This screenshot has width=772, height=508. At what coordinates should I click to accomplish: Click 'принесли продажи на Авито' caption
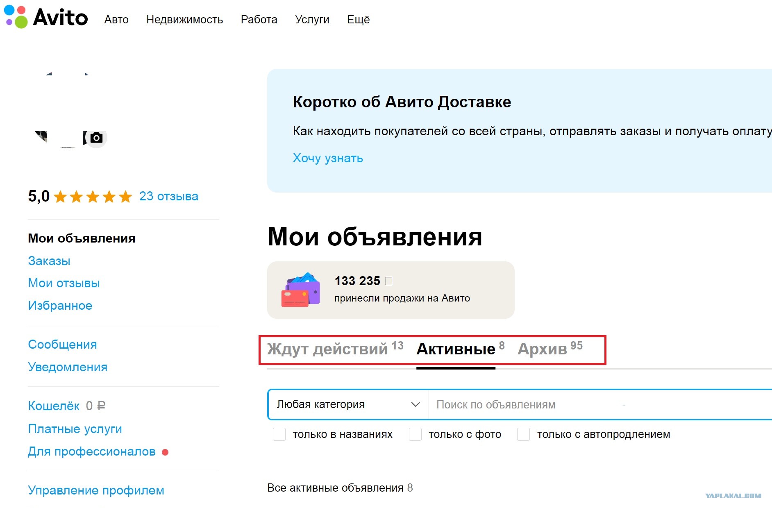coord(402,298)
